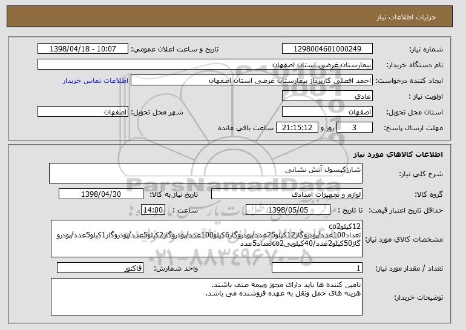This screenshot has height=330, width=466.
Task: Click the validity date field 1398/05/05
Action: tap(288, 210)
